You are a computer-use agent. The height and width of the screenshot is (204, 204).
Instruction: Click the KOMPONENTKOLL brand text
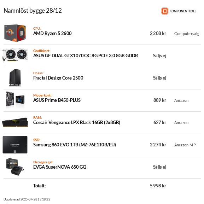[183, 11]
